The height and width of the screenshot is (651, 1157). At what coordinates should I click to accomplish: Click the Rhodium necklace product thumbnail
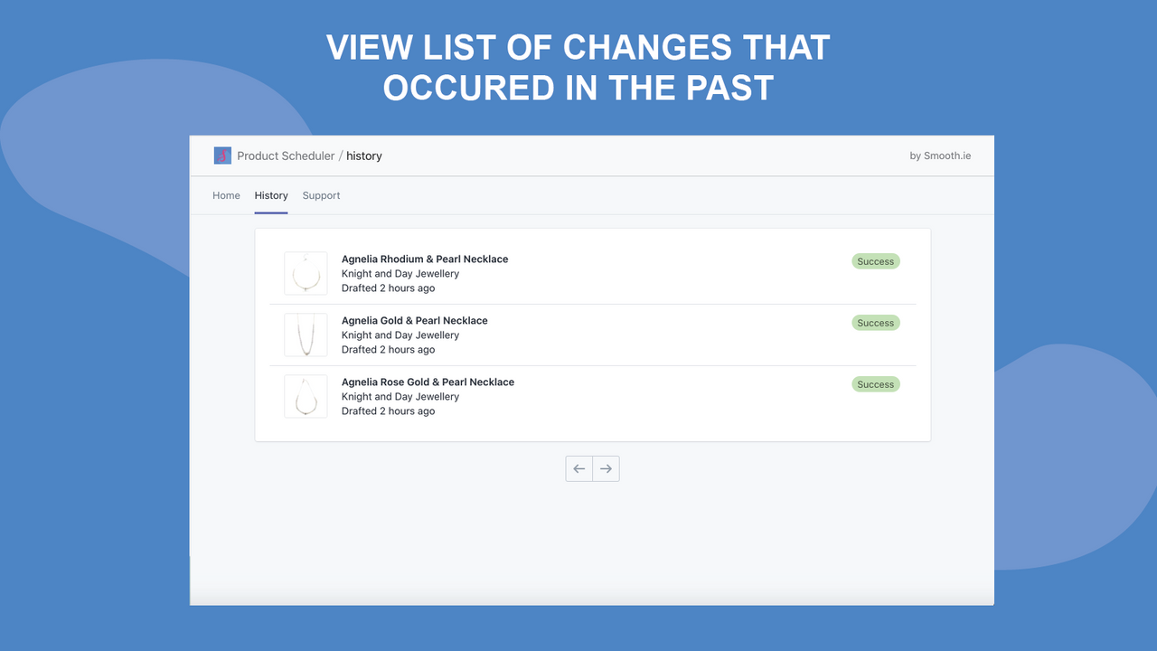click(306, 273)
